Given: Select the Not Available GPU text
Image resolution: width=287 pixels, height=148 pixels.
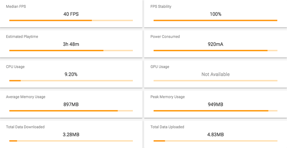Looking at the screenshot, I should pos(215,75).
